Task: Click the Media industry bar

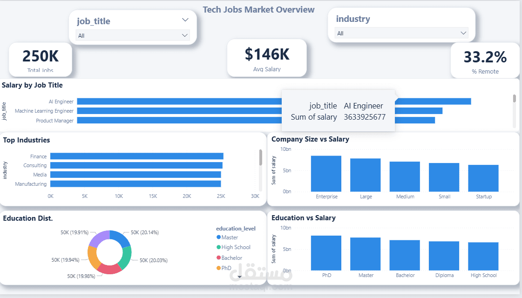Action: click(136, 175)
